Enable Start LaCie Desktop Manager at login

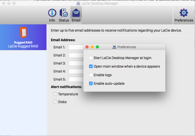[91, 58]
